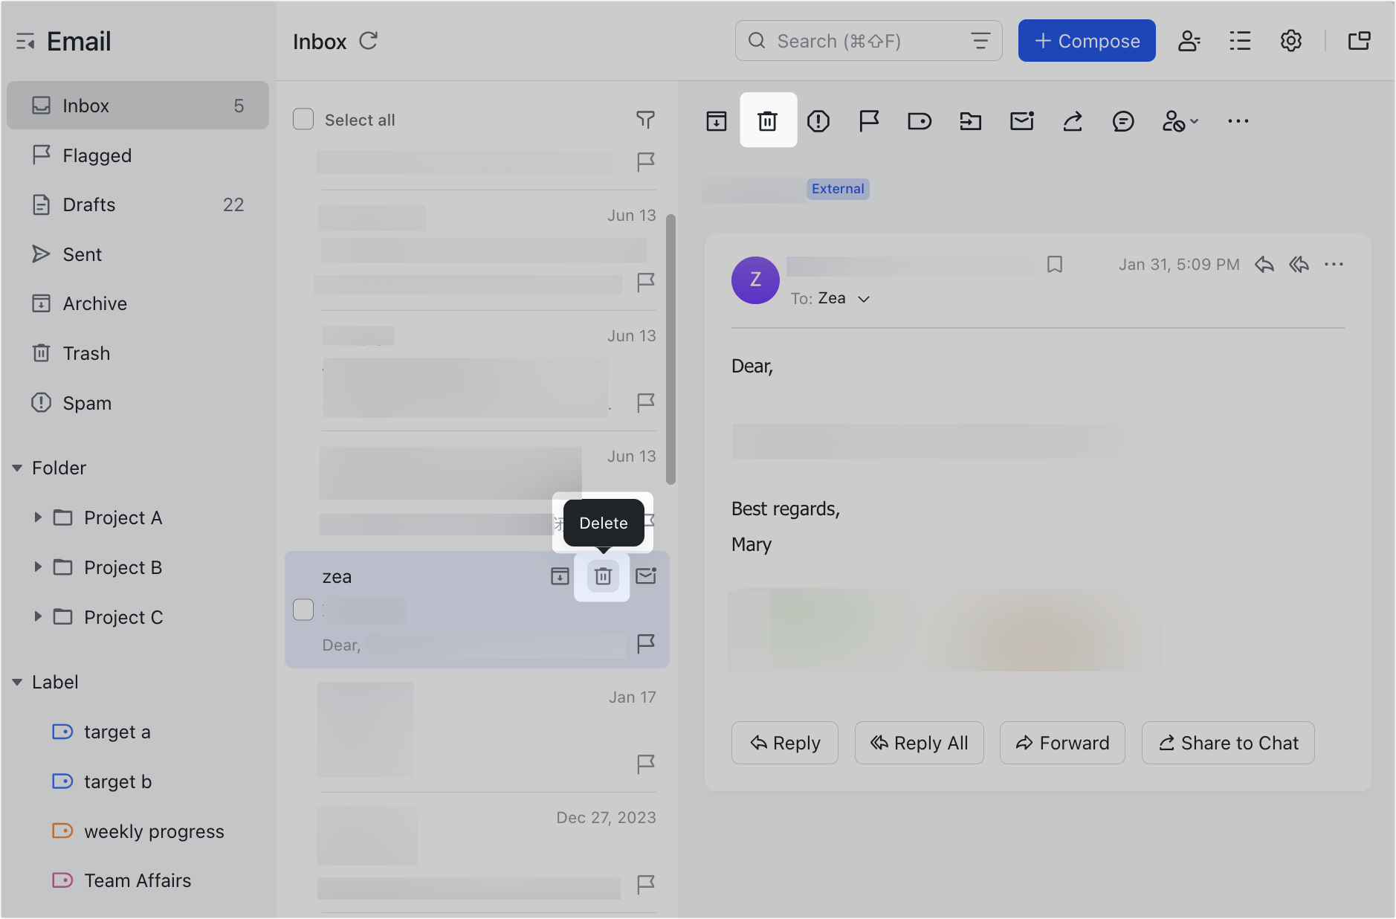The image size is (1396, 919).
Task: Open the reading pane layout switcher
Action: click(1359, 41)
